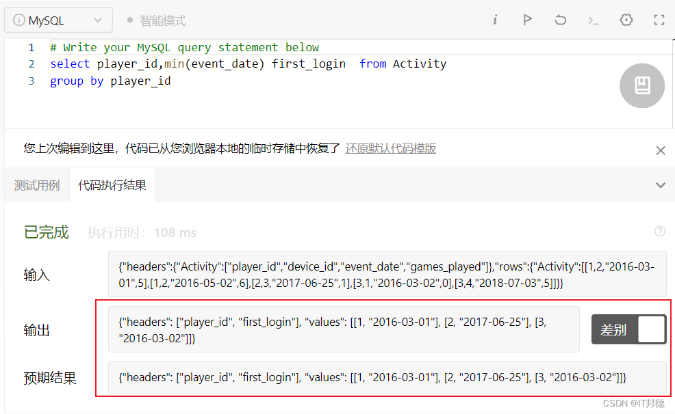The image size is (675, 414).
Task: Click the 执行用时: 108 ms text
Action: pyautogui.click(x=142, y=233)
